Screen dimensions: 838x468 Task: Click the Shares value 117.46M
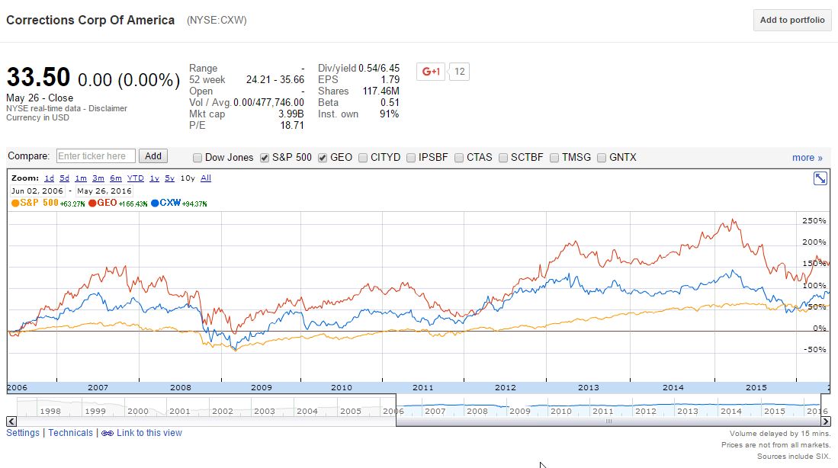(381, 91)
